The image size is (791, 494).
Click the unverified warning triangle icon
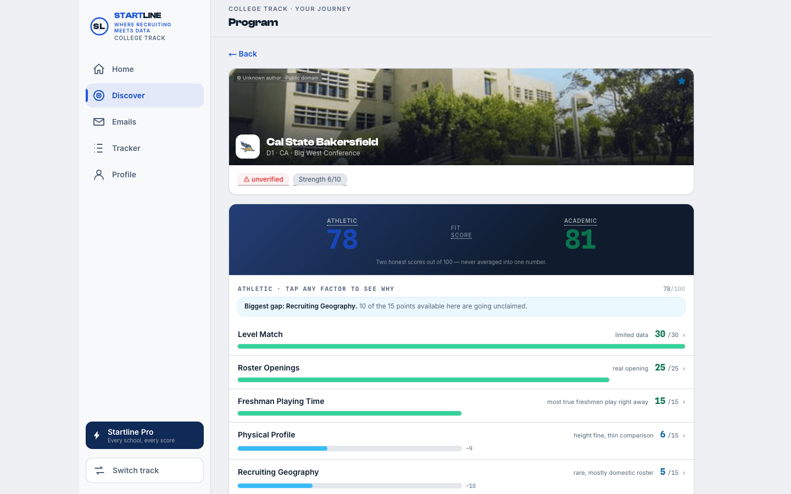(247, 179)
